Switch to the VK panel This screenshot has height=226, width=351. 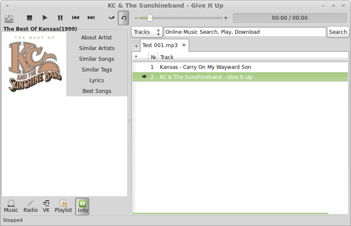pyautogui.click(x=46, y=206)
